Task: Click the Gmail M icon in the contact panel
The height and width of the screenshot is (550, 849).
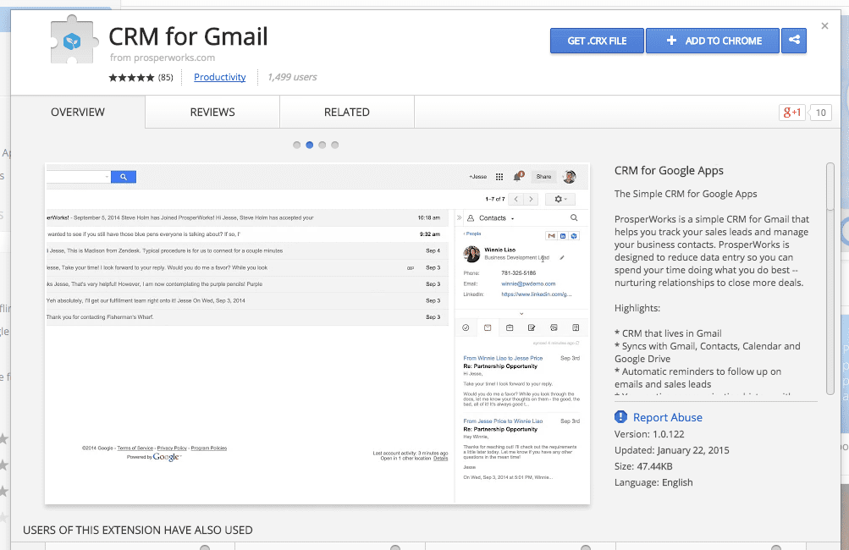Action: pyautogui.click(x=551, y=235)
